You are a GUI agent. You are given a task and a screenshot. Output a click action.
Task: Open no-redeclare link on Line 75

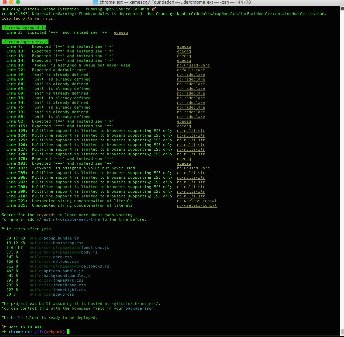tap(191, 107)
